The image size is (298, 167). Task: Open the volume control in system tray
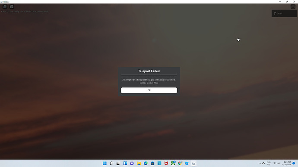coord(278,164)
